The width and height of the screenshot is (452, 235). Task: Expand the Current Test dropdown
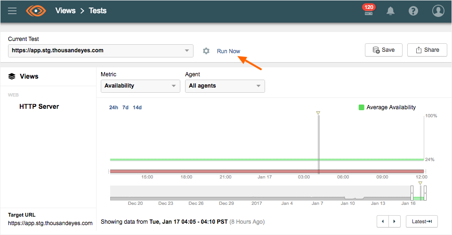101,50
